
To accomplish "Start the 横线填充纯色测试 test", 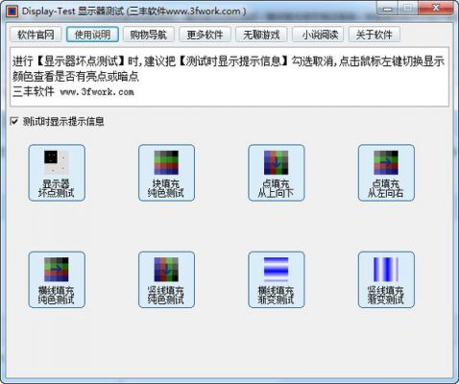I will (57, 279).
